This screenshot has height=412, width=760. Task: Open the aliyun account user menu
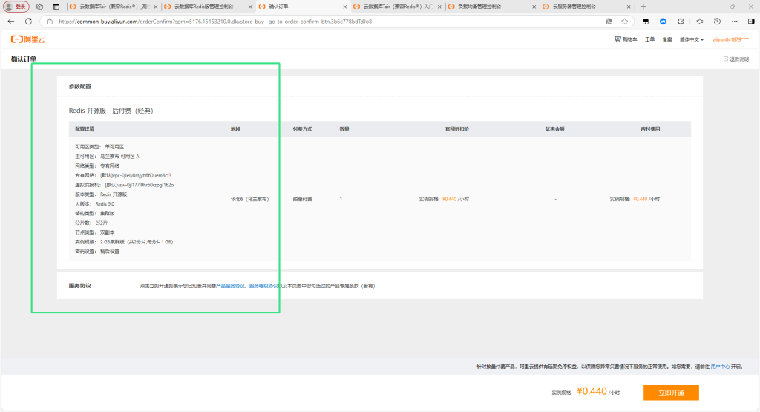click(x=731, y=39)
